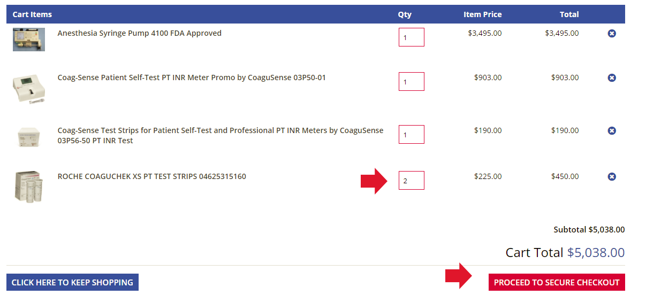646x295 pixels.
Task: Remove Coag-Sense PT INR Meter item
Action: [x=612, y=78]
